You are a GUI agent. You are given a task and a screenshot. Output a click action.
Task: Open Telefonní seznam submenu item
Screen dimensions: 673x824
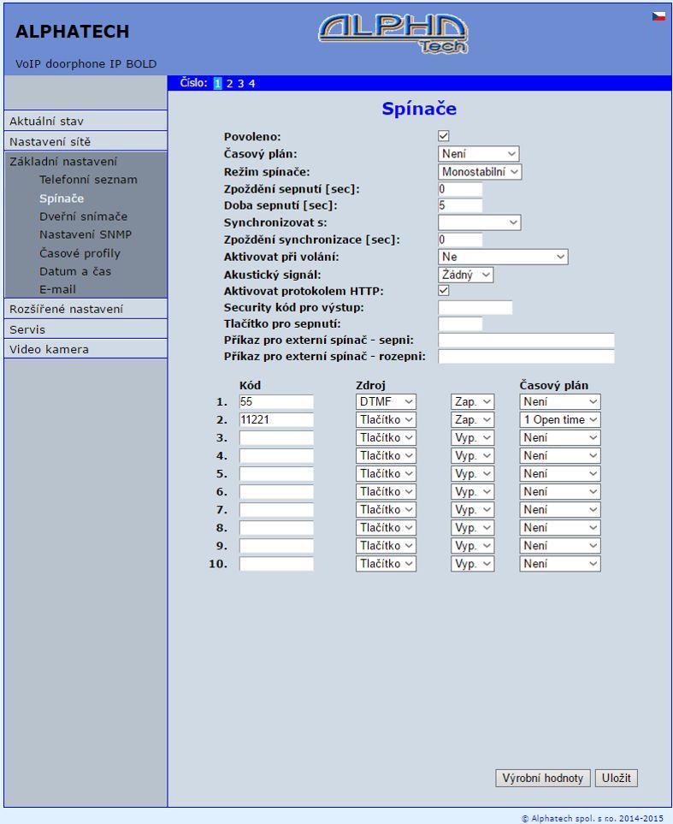coord(88,180)
